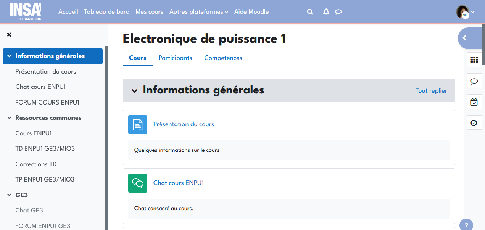The width and height of the screenshot is (485, 230).
Task: Click the Chat cours ENPU1 activity icon
Action: pyautogui.click(x=137, y=183)
